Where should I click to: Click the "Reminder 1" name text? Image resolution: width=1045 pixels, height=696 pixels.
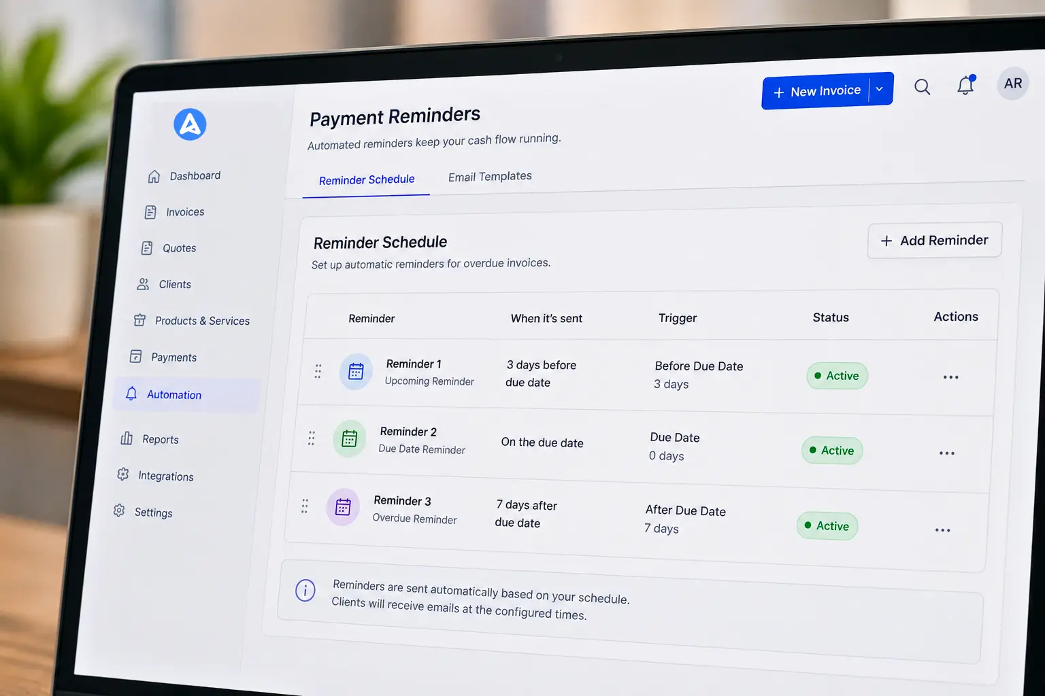(x=414, y=364)
